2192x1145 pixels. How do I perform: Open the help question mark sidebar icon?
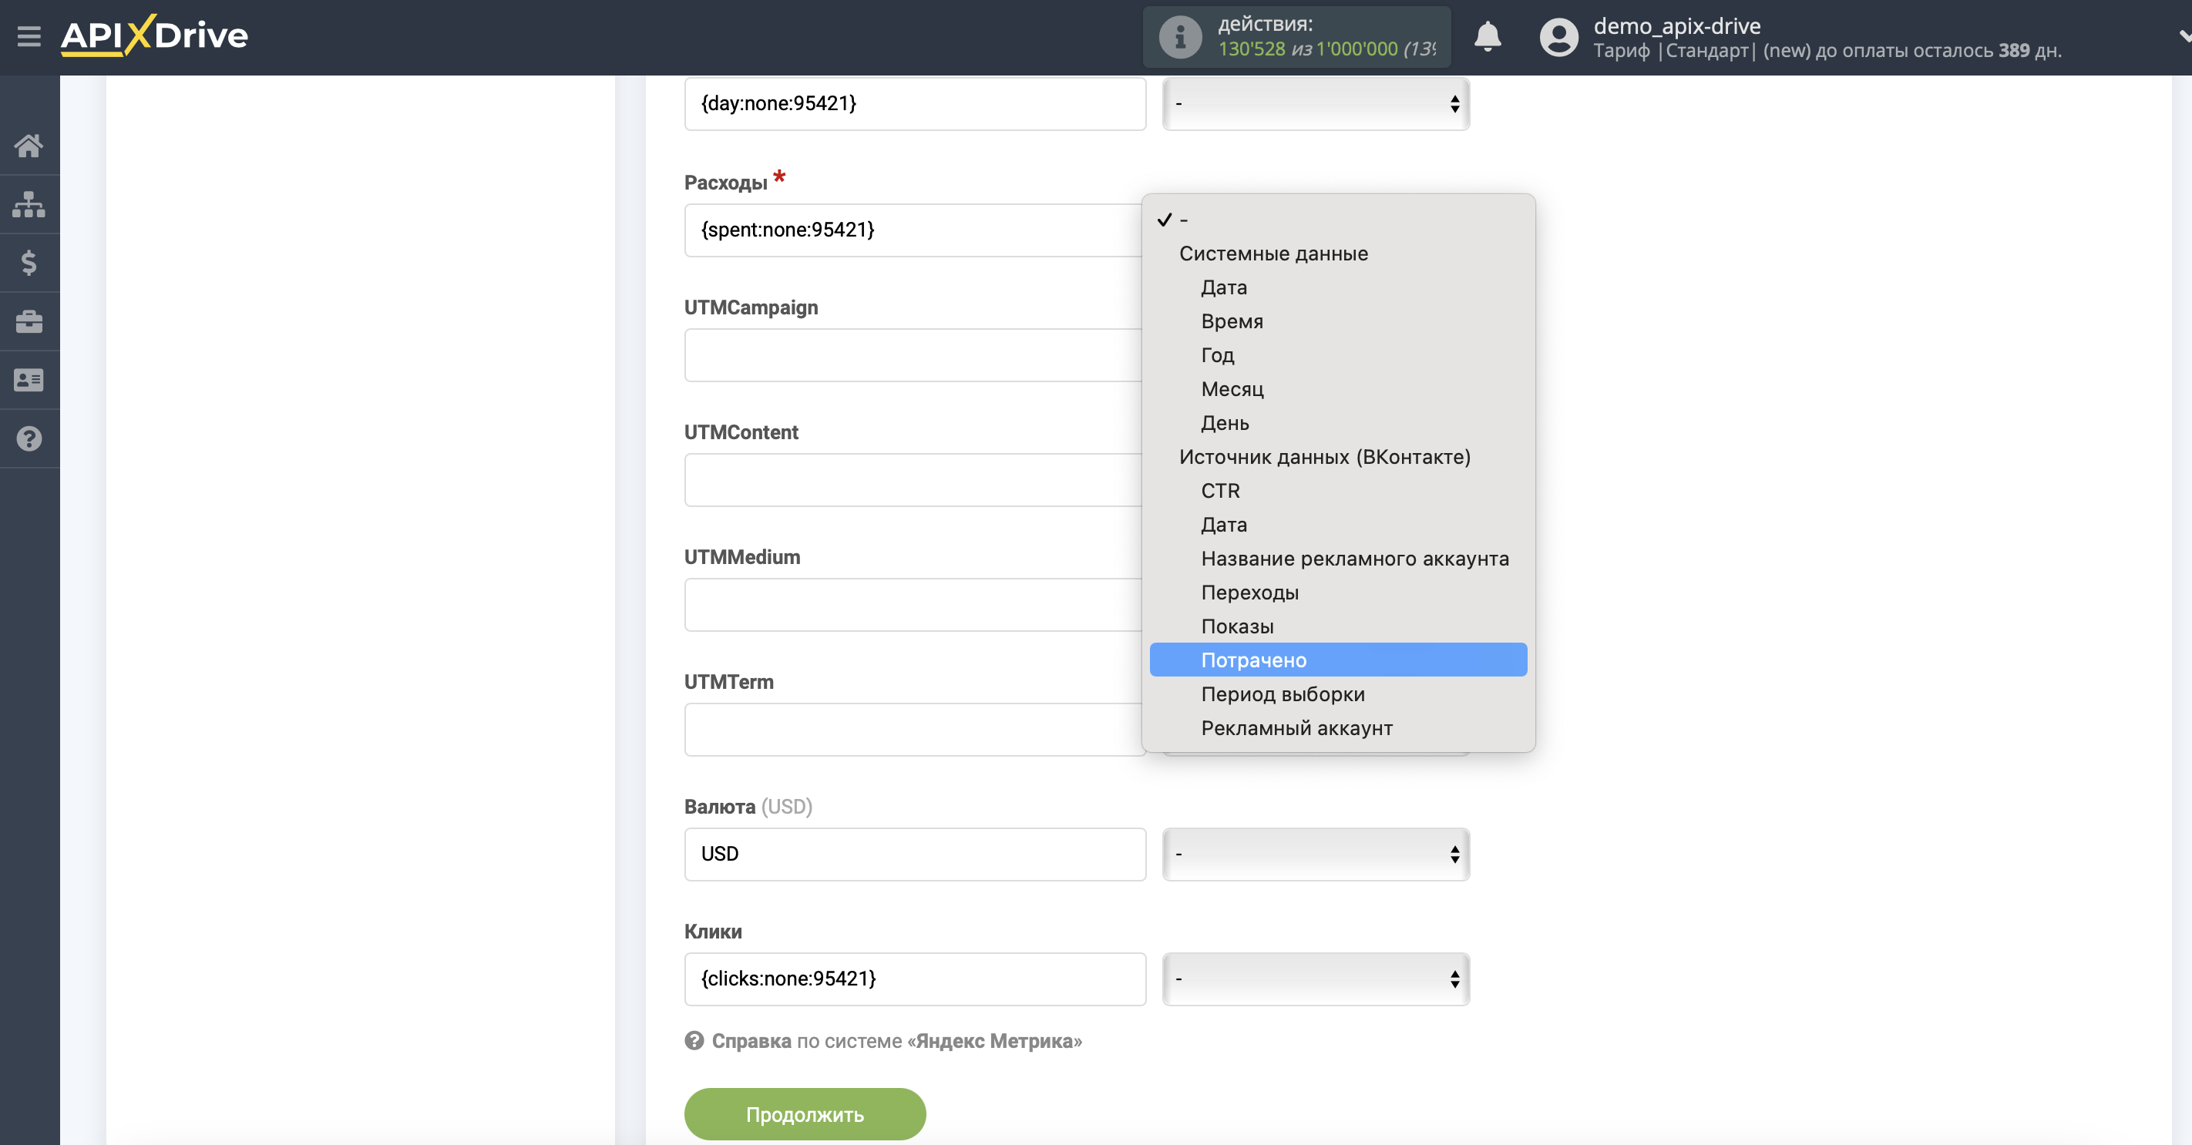coord(29,439)
